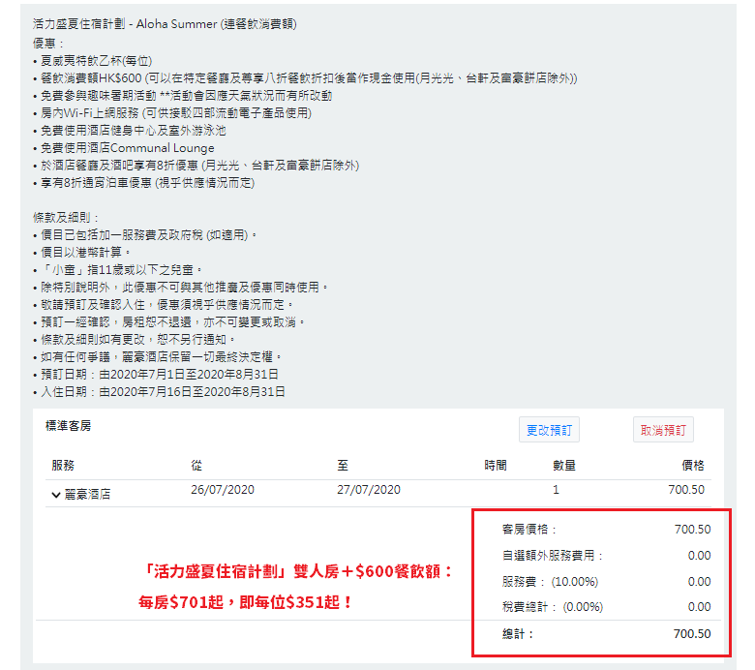
Task: Click price 700.50 in 麗豪酒店 row
Action: tap(686, 490)
